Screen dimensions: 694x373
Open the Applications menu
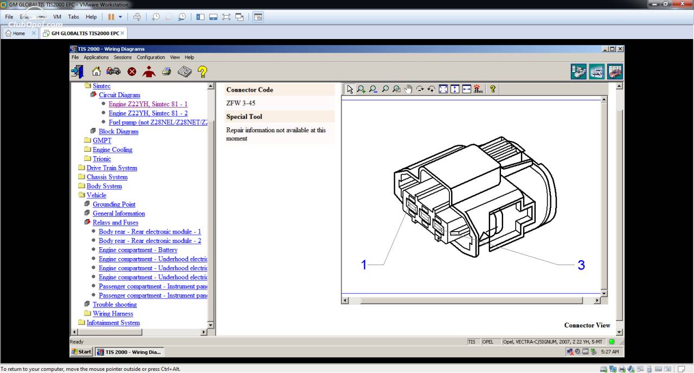click(96, 57)
